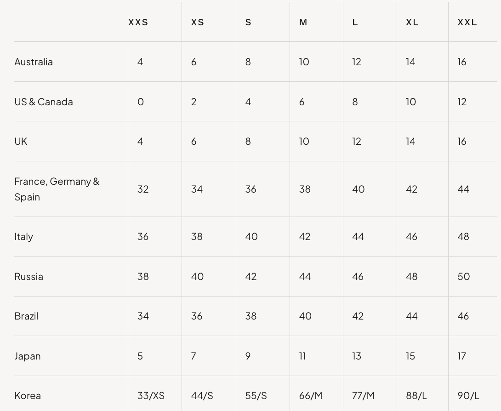
Task: Click Italy XL cell 46
Action: click(x=411, y=237)
